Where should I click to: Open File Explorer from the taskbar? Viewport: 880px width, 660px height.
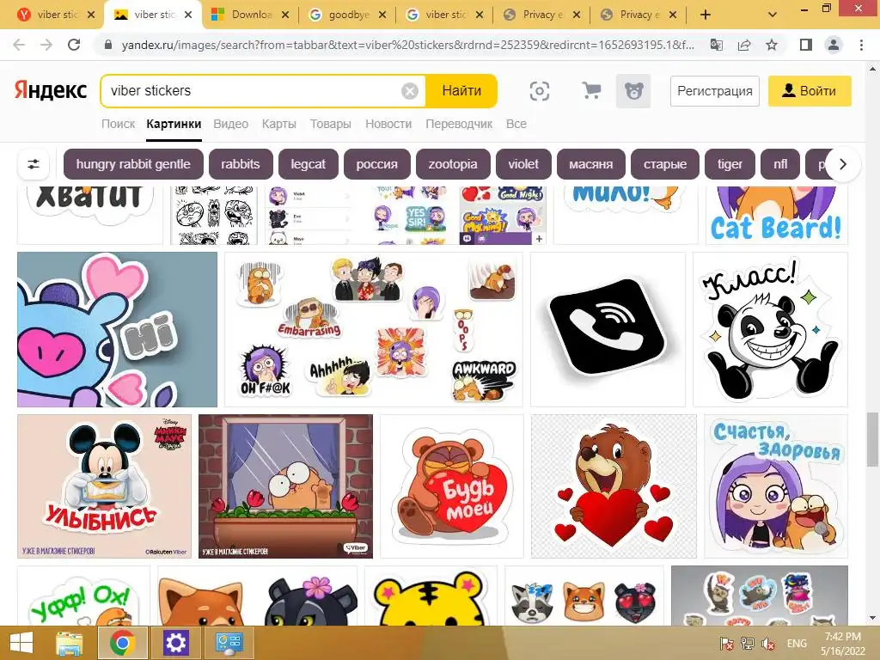(70, 643)
